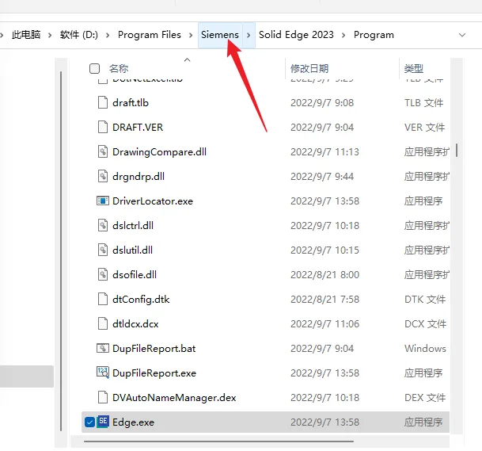Viewport: 482px width, 451px height.
Task: Go to 软件 (D:) in the breadcrumb
Action: (79, 35)
